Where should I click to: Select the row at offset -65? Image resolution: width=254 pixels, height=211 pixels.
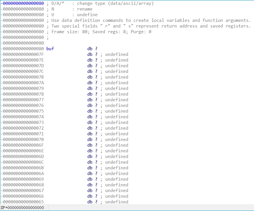click(64, 202)
